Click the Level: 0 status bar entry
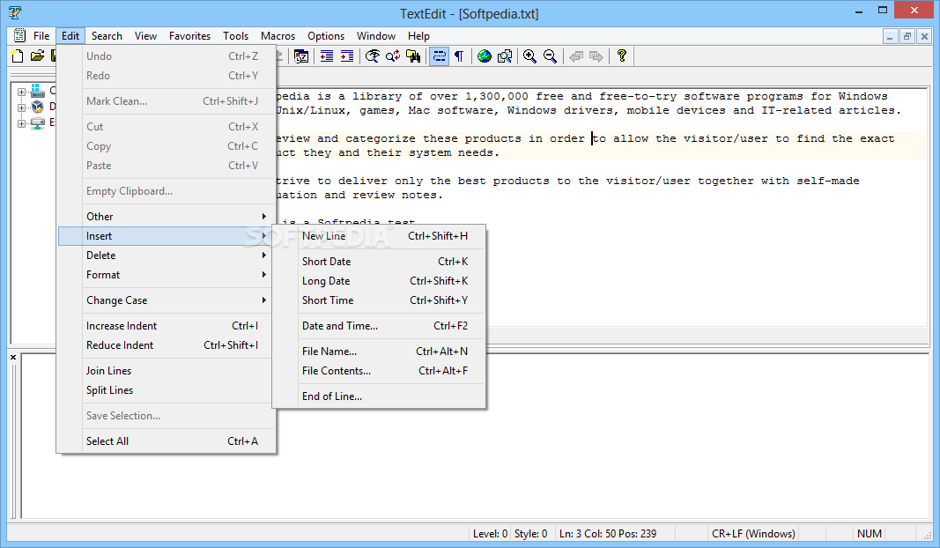Screen dimensions: 940x548 [490, 534]
